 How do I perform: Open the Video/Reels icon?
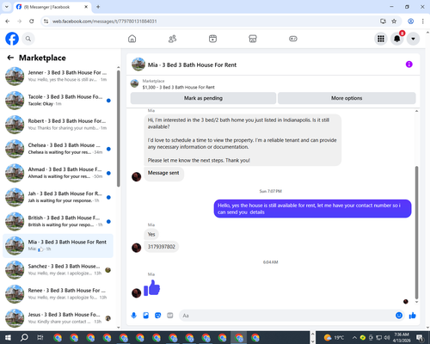pyautogui.click(x=212, y=39)
